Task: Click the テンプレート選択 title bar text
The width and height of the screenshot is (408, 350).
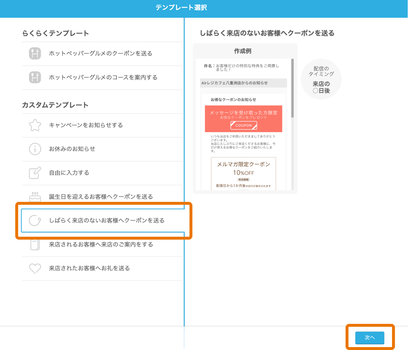Action: pyautogui.click(x=181, y=8)
